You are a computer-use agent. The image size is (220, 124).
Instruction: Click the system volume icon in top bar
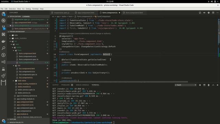pyautogui.click(x=212, y=1)
